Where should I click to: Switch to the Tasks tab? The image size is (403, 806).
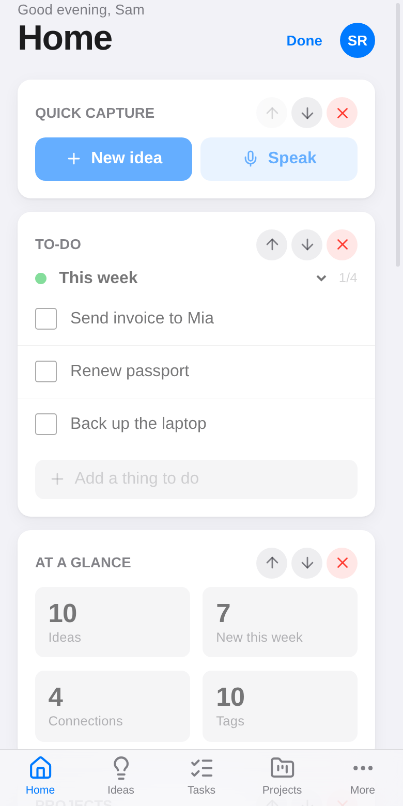coord(202,776)
